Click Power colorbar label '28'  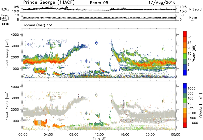[x=189, y=37]
